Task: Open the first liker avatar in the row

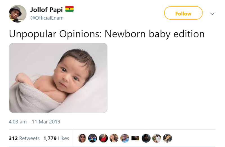Action: click(82, 138)
